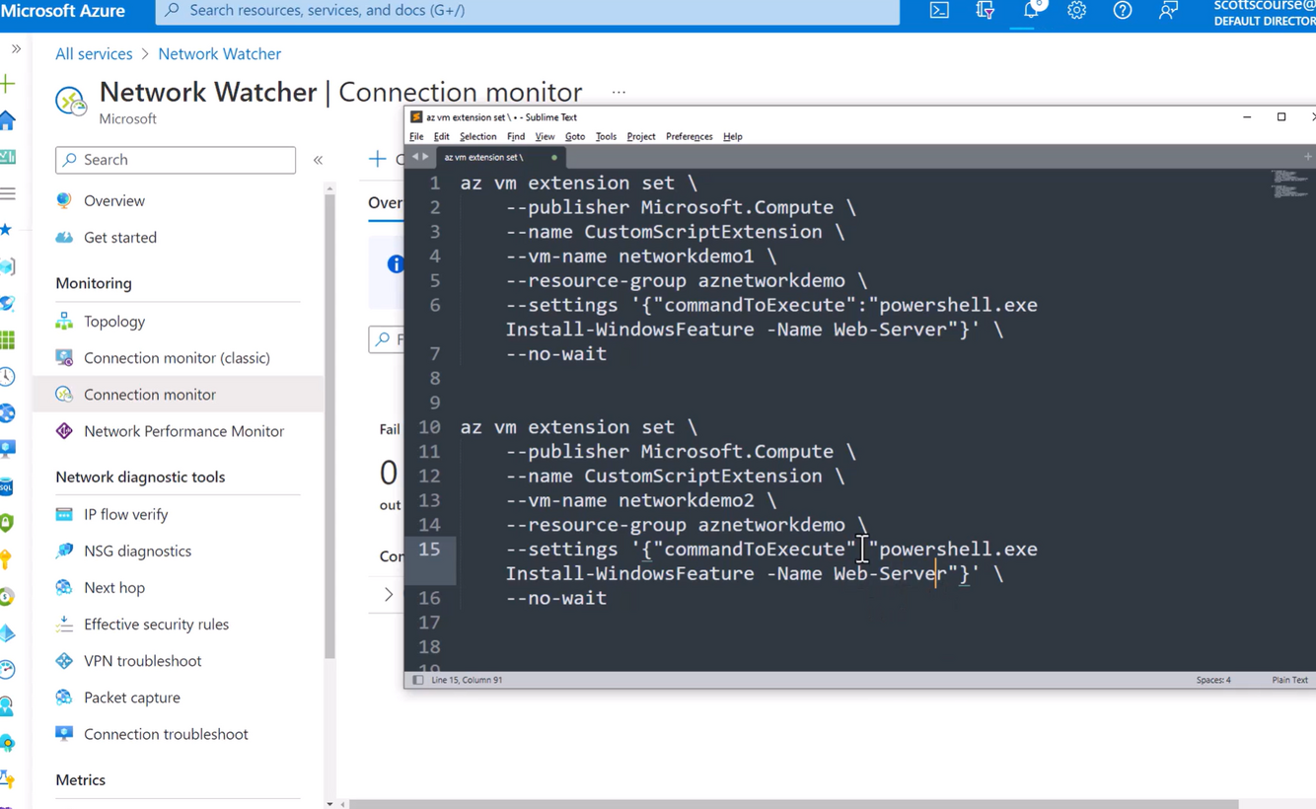1316x809 pixels.
Task: Open Cloud Shell icon in Azure header
Action: point(939,11)
